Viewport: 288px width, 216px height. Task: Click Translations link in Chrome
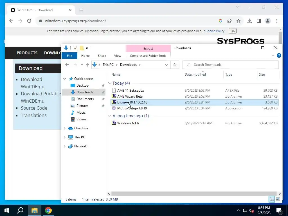tap(34, 115)
